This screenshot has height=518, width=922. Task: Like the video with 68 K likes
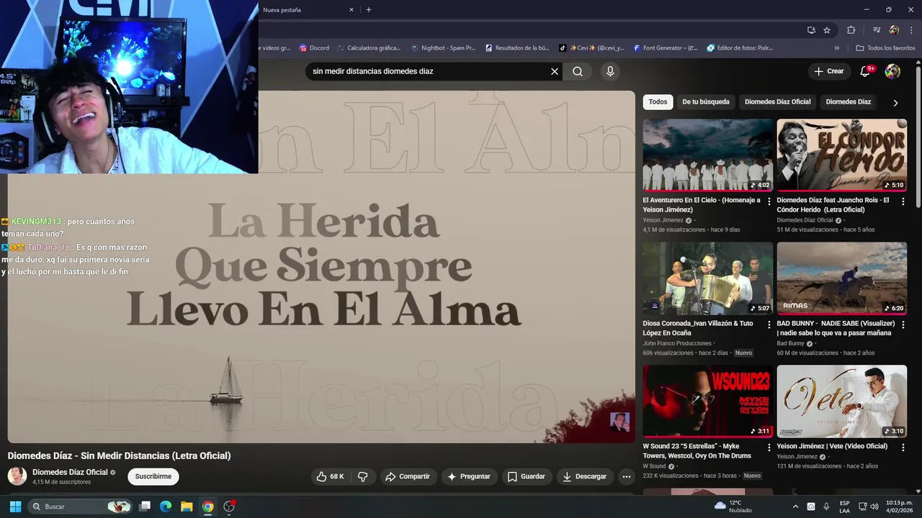pos(330,476)
